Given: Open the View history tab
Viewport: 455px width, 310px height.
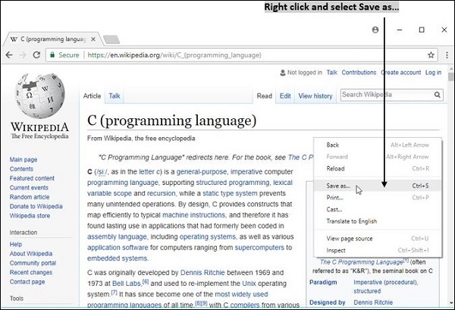Looking at the screenshot, I should pos(315,96).
